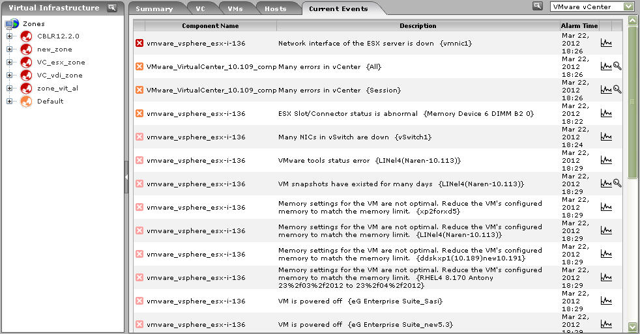Click the zone_wit_al globe icon
Screen dimensions: 640x334
point(26,89)
